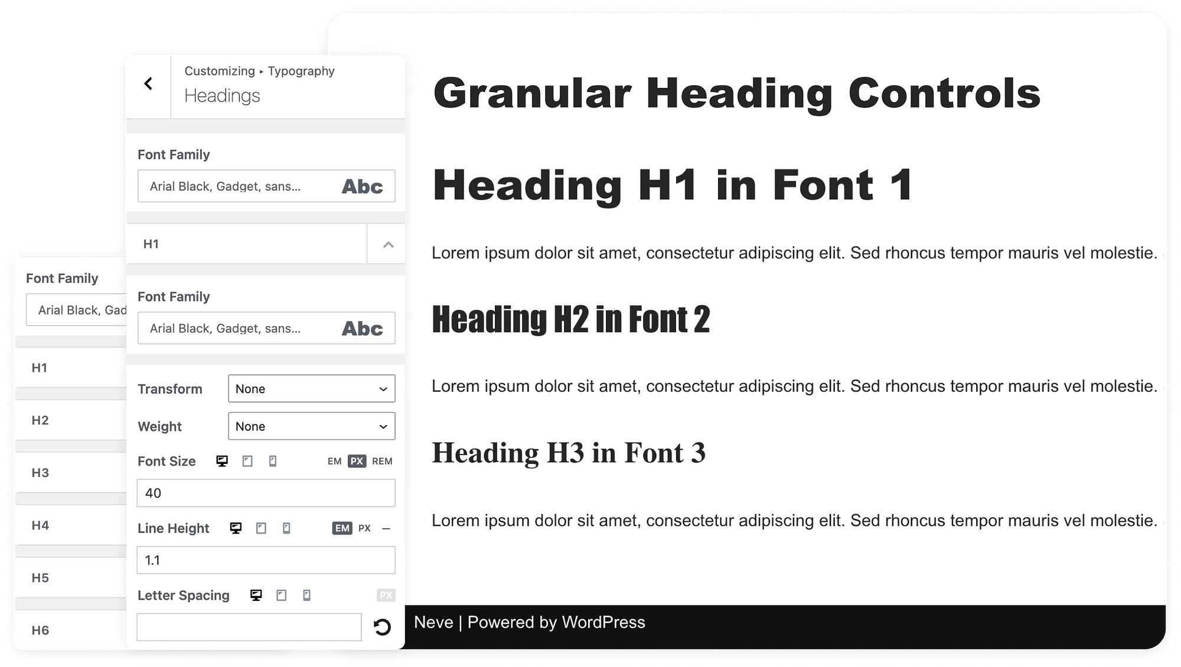Select PX unit for Font Size

355,461
